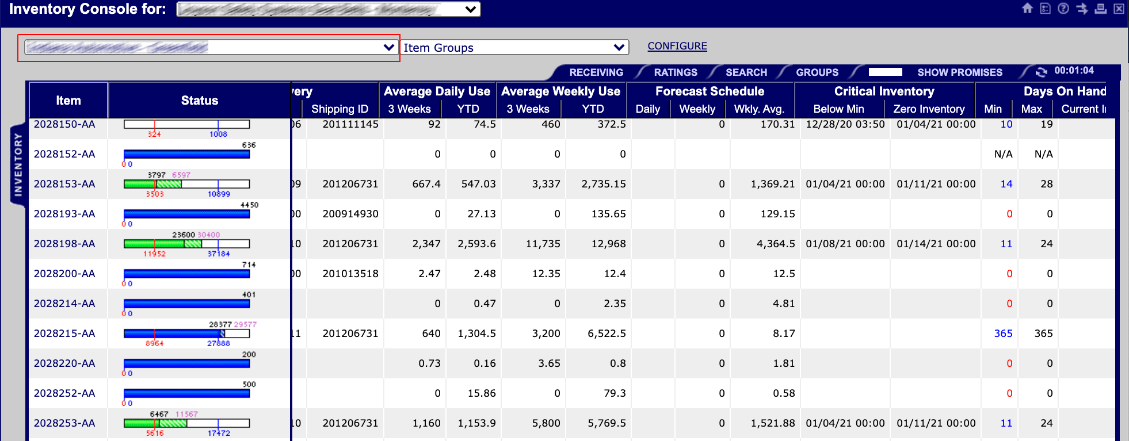Sort by the Item column header
1129x441 pixels.
68,101
